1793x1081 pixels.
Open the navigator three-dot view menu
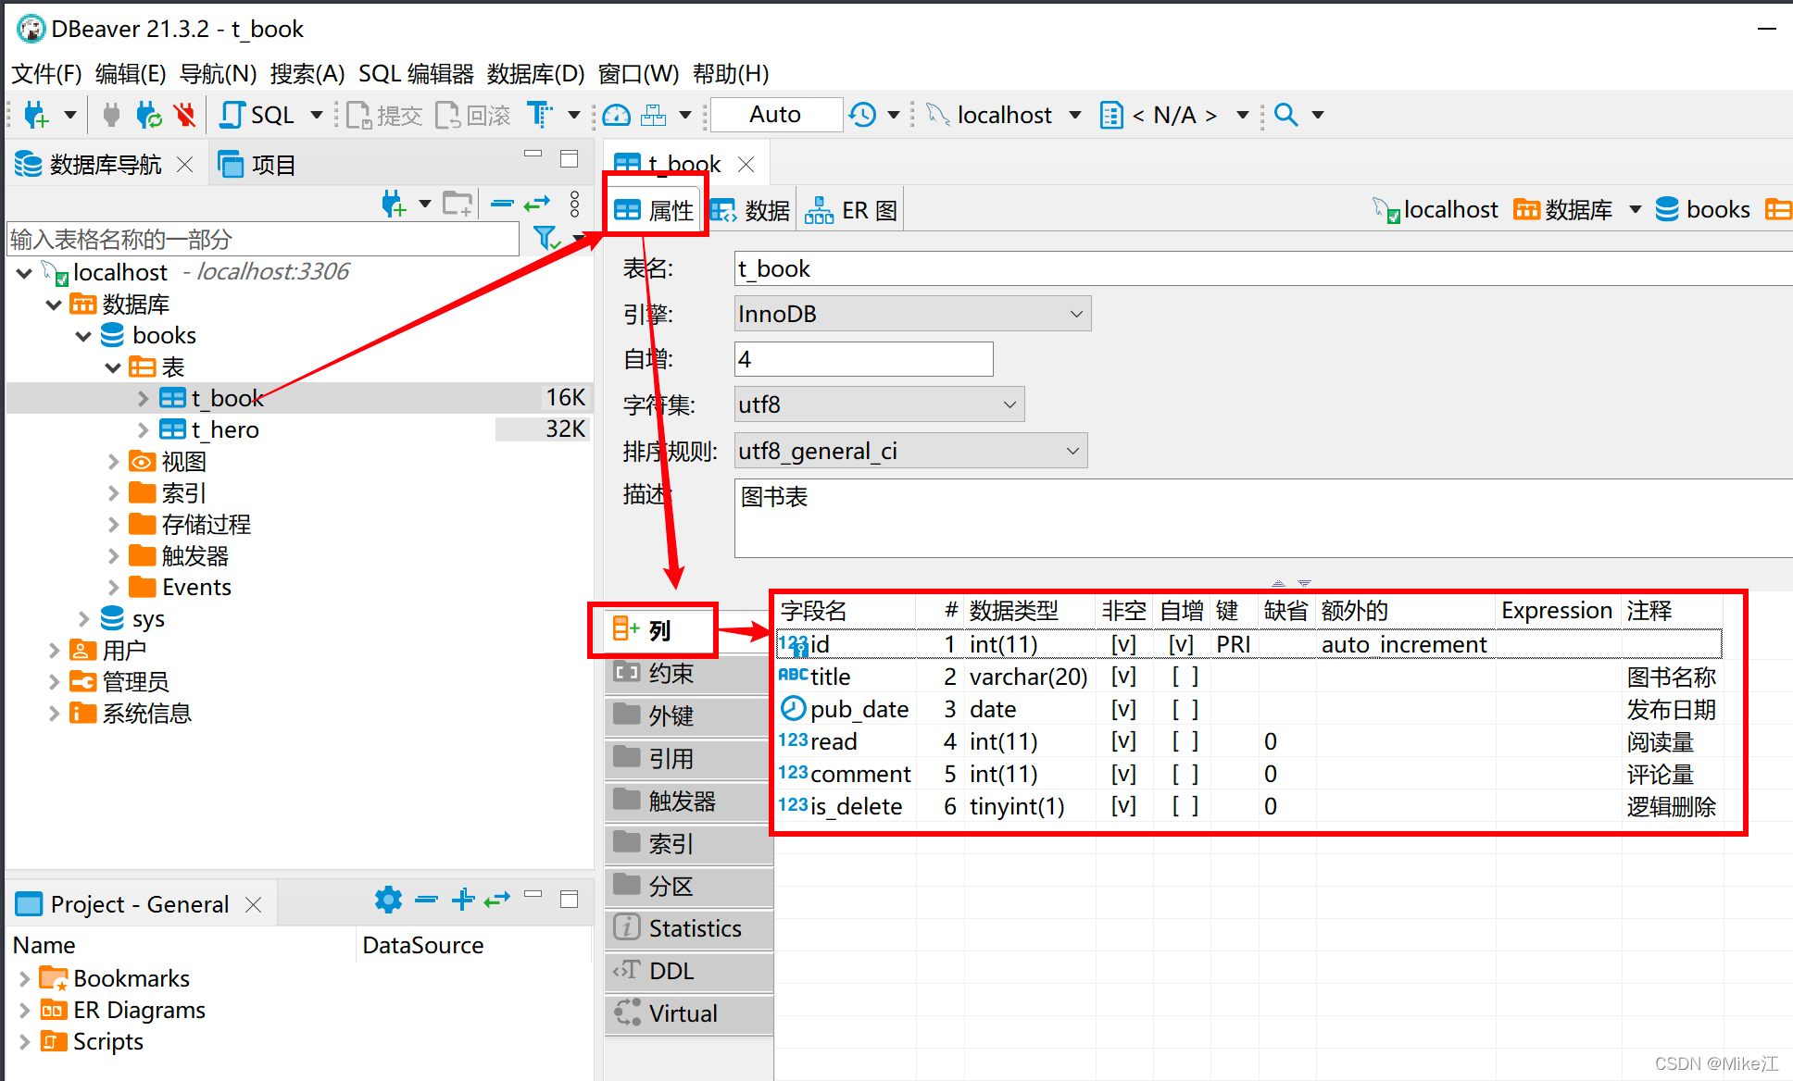[x=574, y=203]
